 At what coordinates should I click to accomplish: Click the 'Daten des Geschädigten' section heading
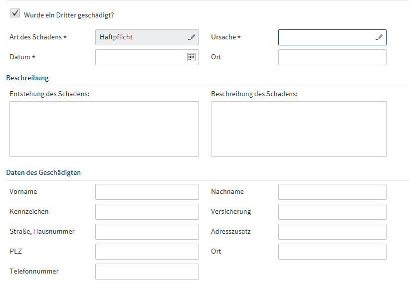(x=43, y=173)
